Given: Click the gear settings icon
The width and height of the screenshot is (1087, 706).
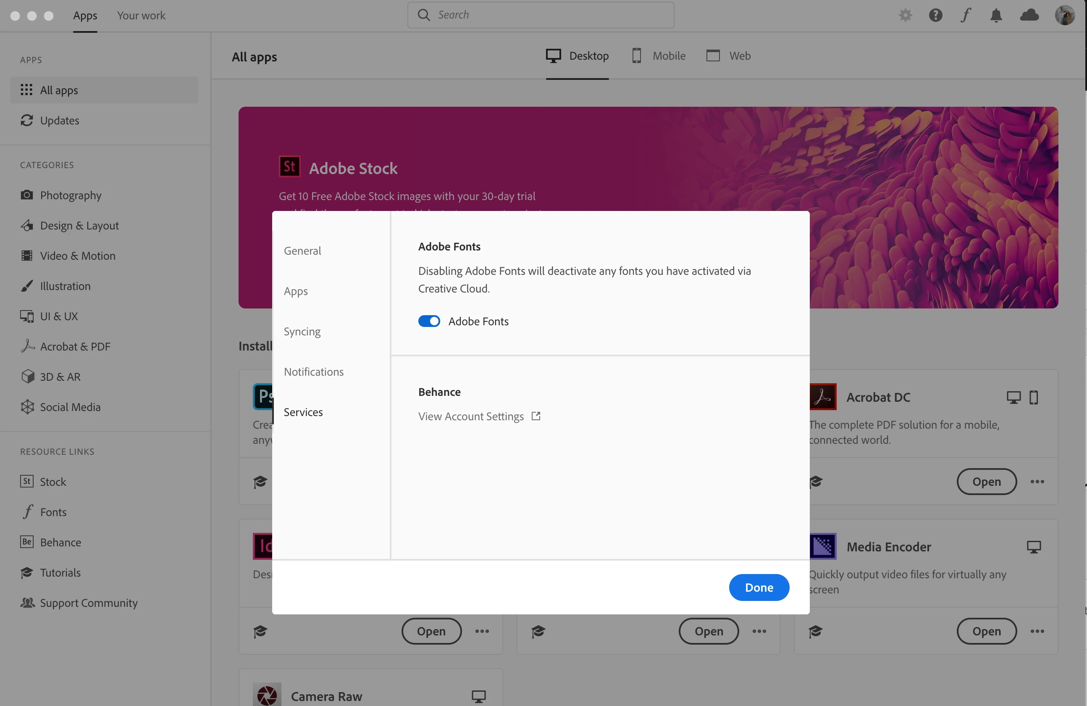Looking at the screenshot, I should 905,15.
